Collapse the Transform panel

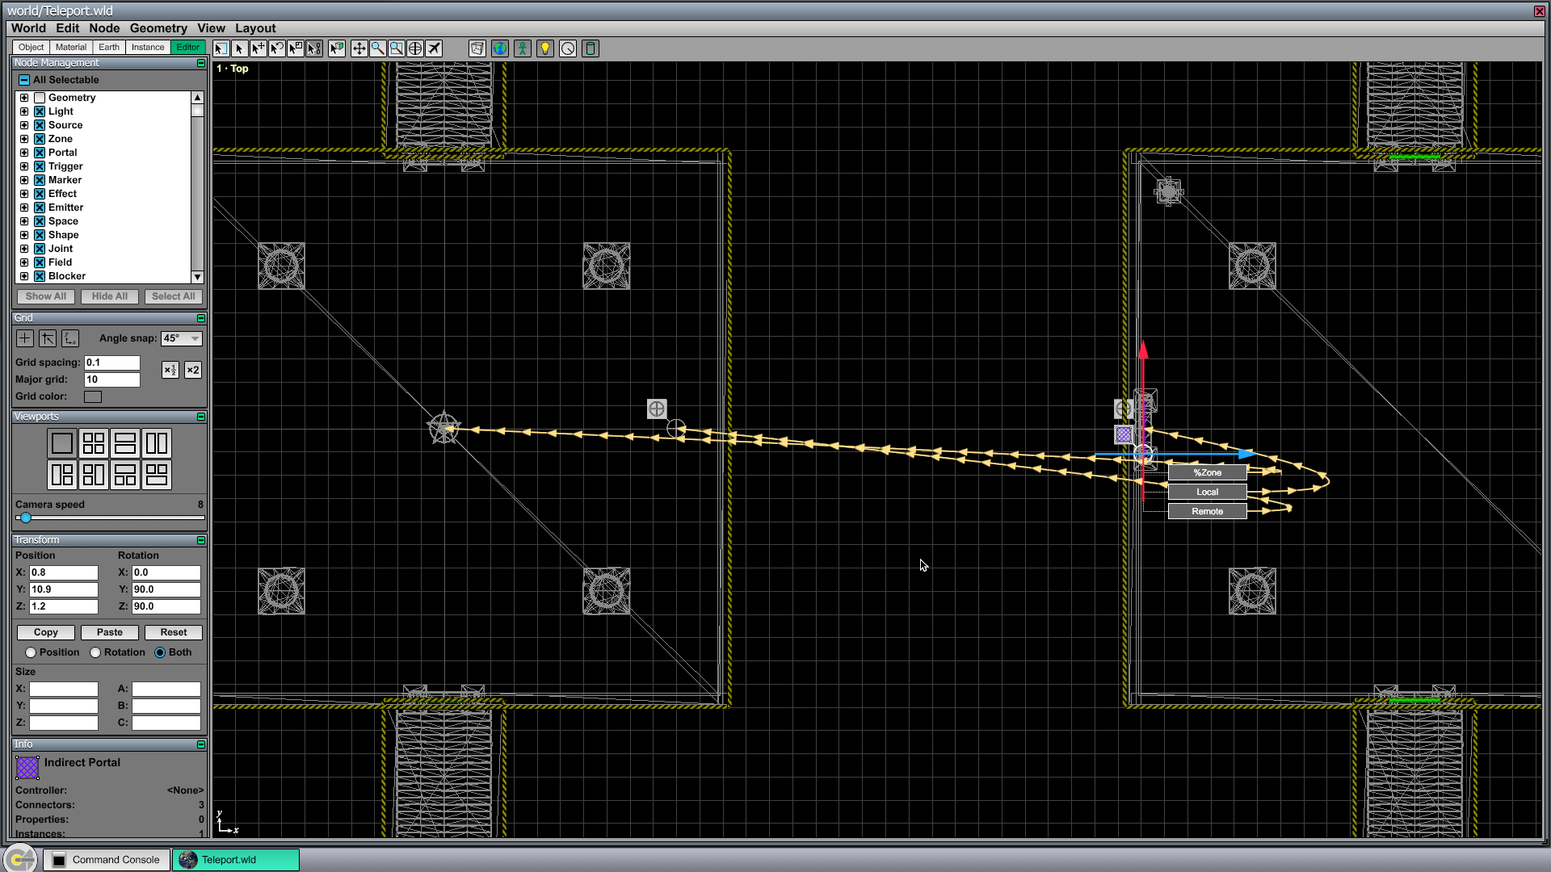point(201,540)
